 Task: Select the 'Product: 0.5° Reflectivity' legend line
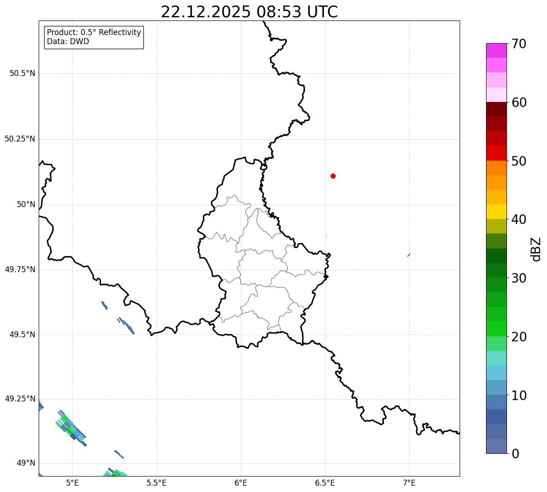[94, 32]
